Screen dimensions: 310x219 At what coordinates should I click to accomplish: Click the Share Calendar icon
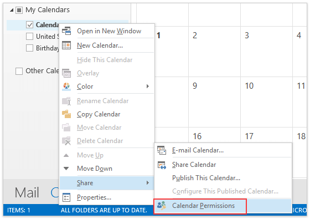tap(162, 165)
